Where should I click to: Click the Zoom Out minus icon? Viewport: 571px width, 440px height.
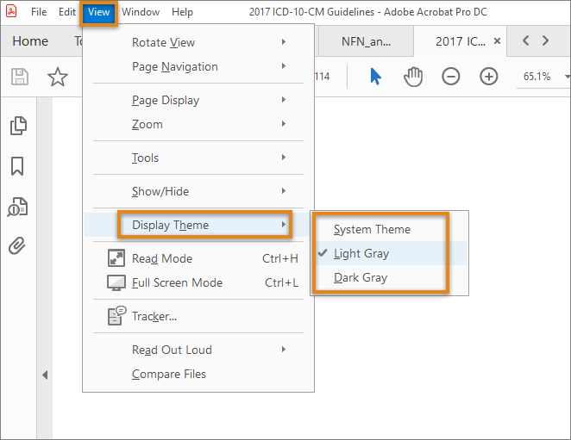pos(451,77)
